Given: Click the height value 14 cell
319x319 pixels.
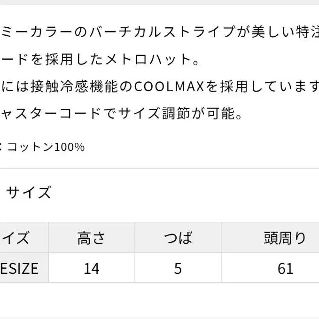Looking at the screenshot, I should pos(92,268).
